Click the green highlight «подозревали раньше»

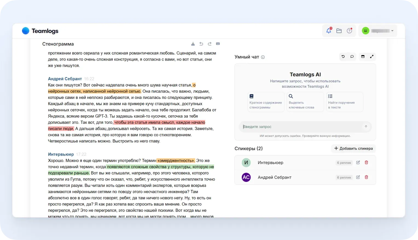[69, 173]
